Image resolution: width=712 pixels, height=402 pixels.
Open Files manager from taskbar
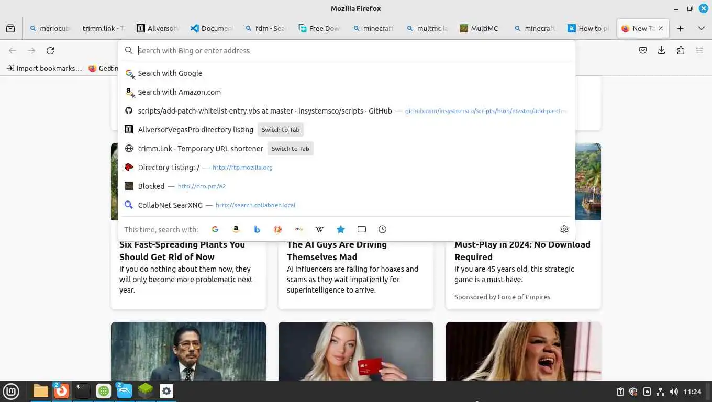point(41,391)
